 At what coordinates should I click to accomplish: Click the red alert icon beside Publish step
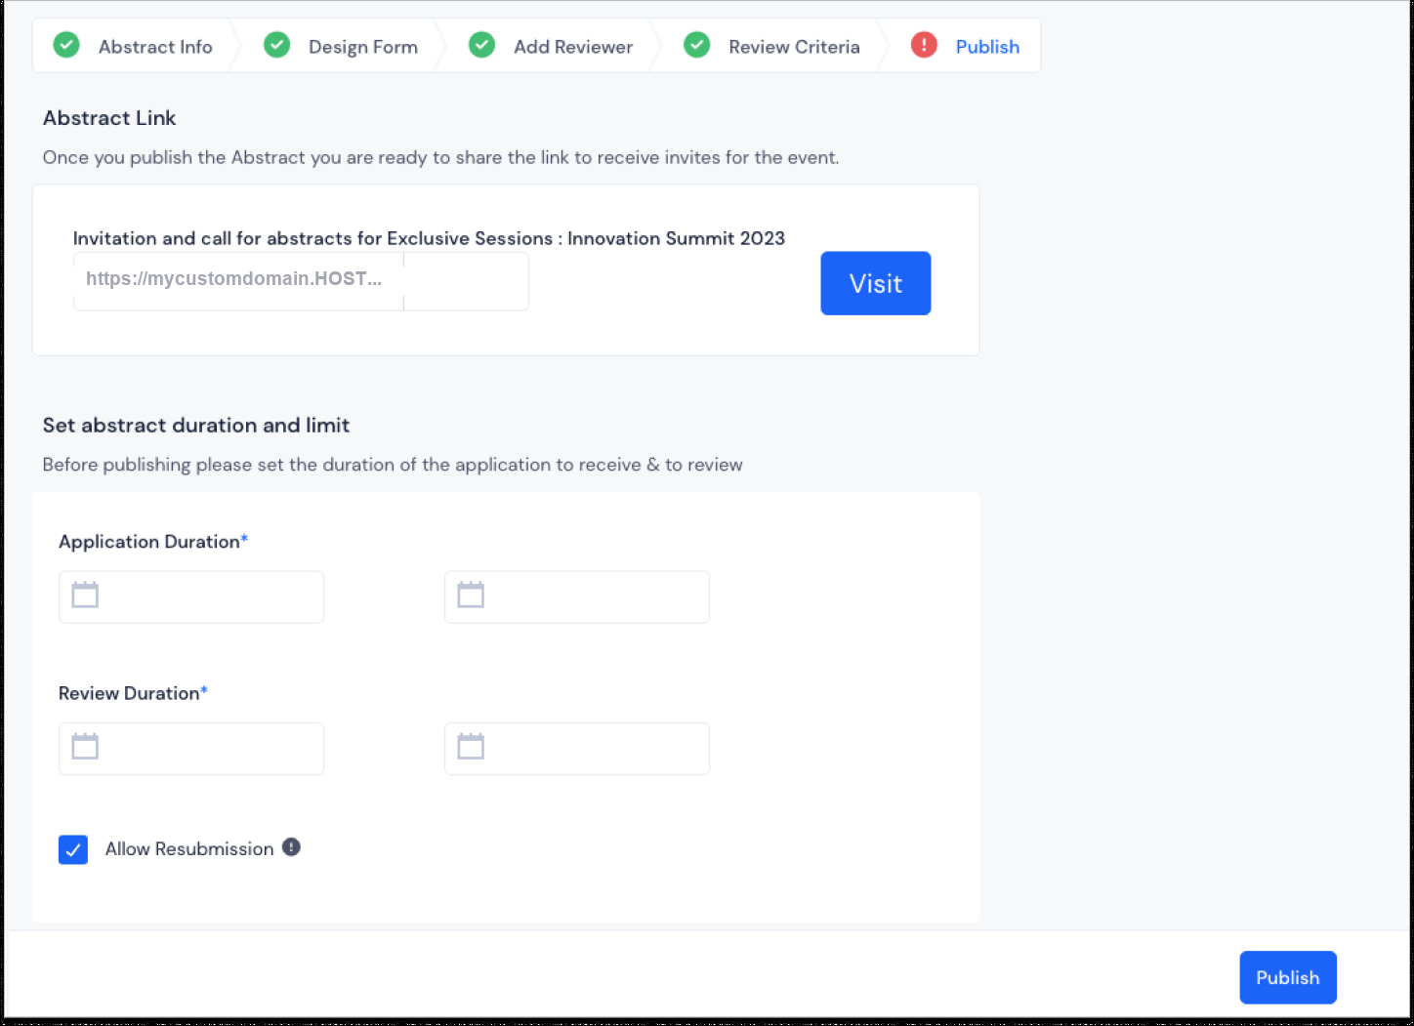coord(924,45)
